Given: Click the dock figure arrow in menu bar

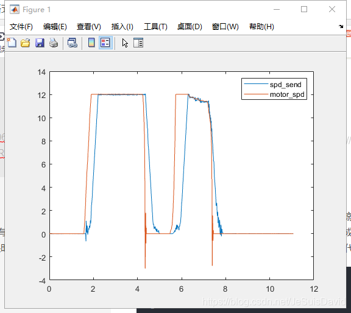Looking at the screenshot, I should (341, 26).
